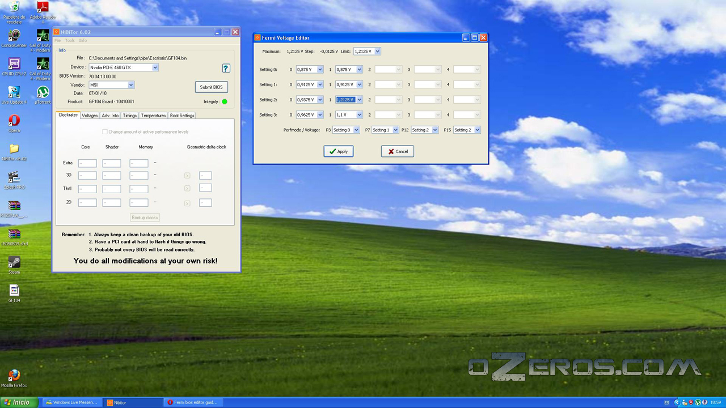The width and height of the screenshot is (726, 408).
Task: Open Setting 3 column 1 dropdown showing 1,1 V
Action: 359,115
